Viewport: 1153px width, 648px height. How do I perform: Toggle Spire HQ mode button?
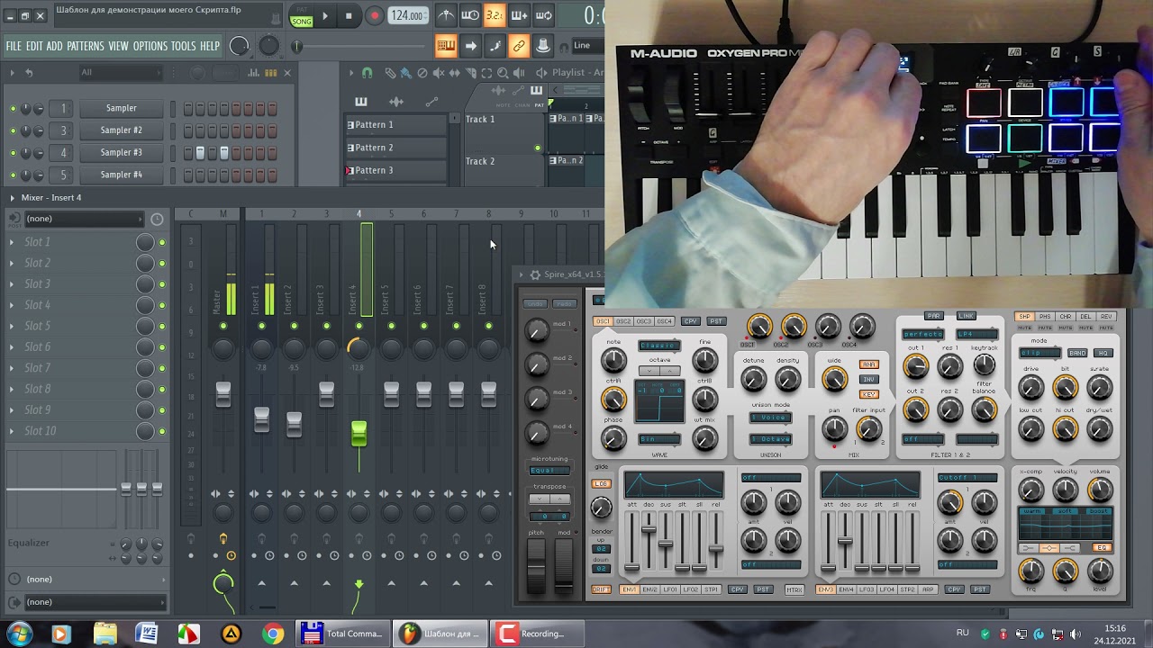[x=1103, y=353]
